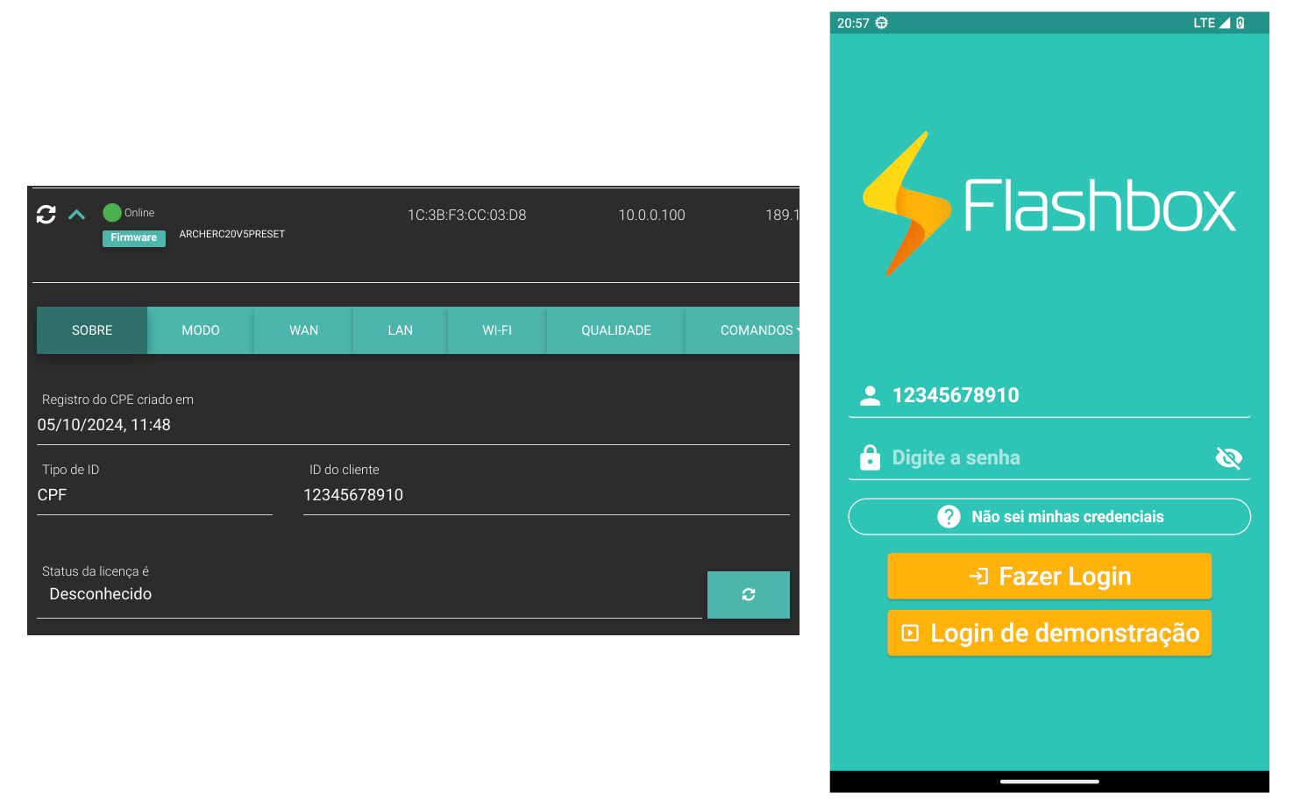Click the license status Desconhecido field
Screen dimensions: 1315x800
coord(369,594)
